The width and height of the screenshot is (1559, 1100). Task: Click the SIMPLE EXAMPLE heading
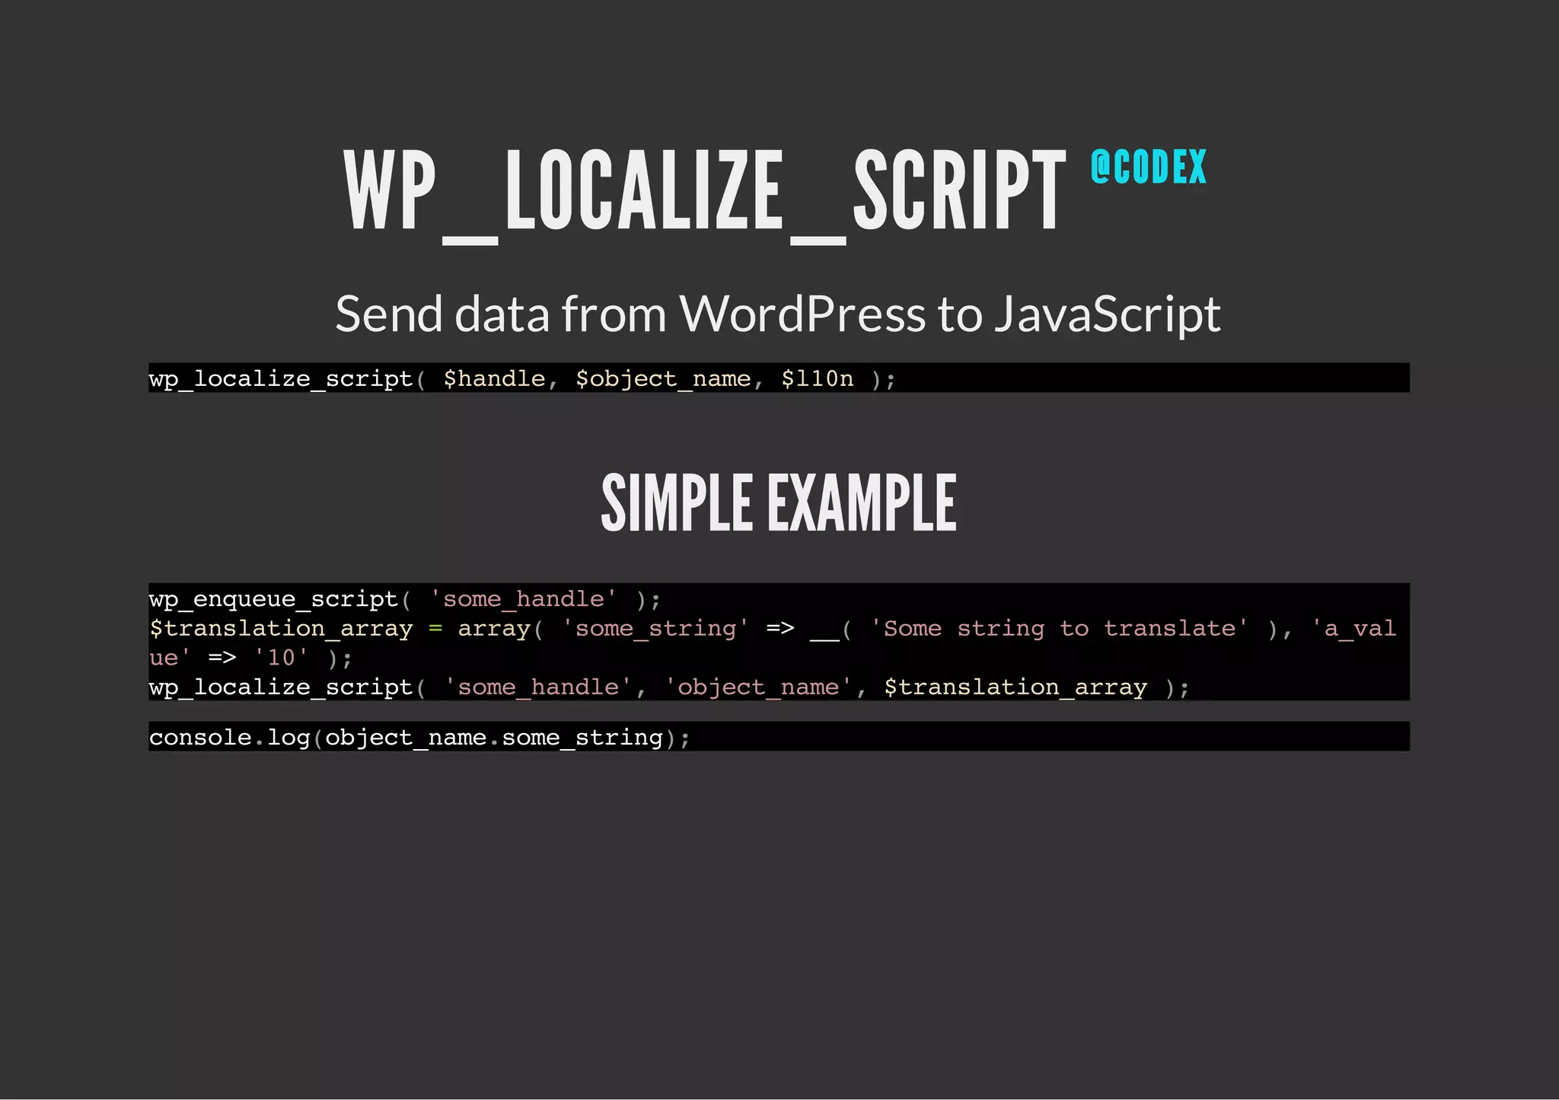click(x=779, y=502)
